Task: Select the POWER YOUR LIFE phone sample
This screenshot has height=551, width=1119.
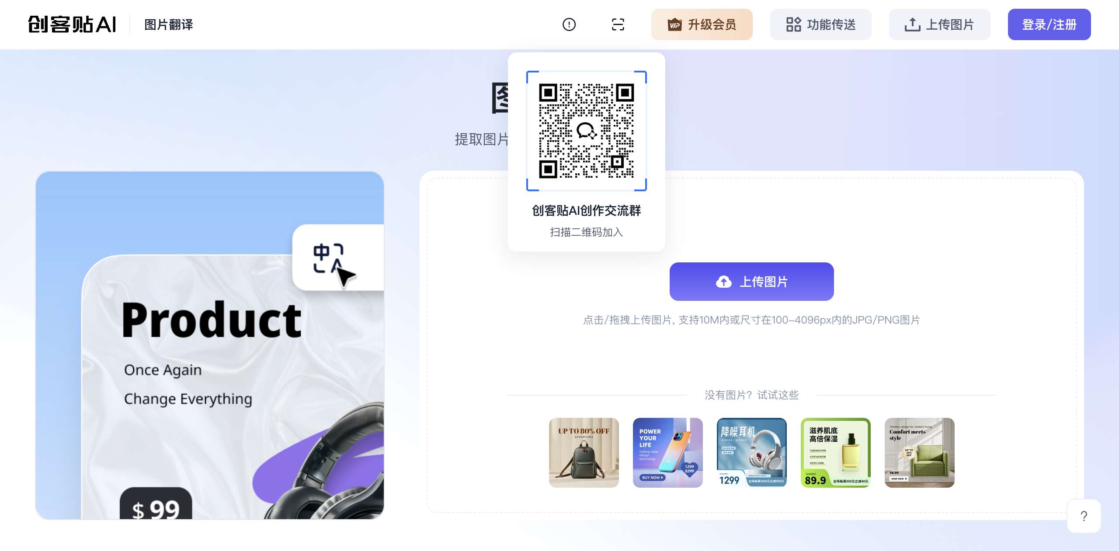Action: point(667,452)
